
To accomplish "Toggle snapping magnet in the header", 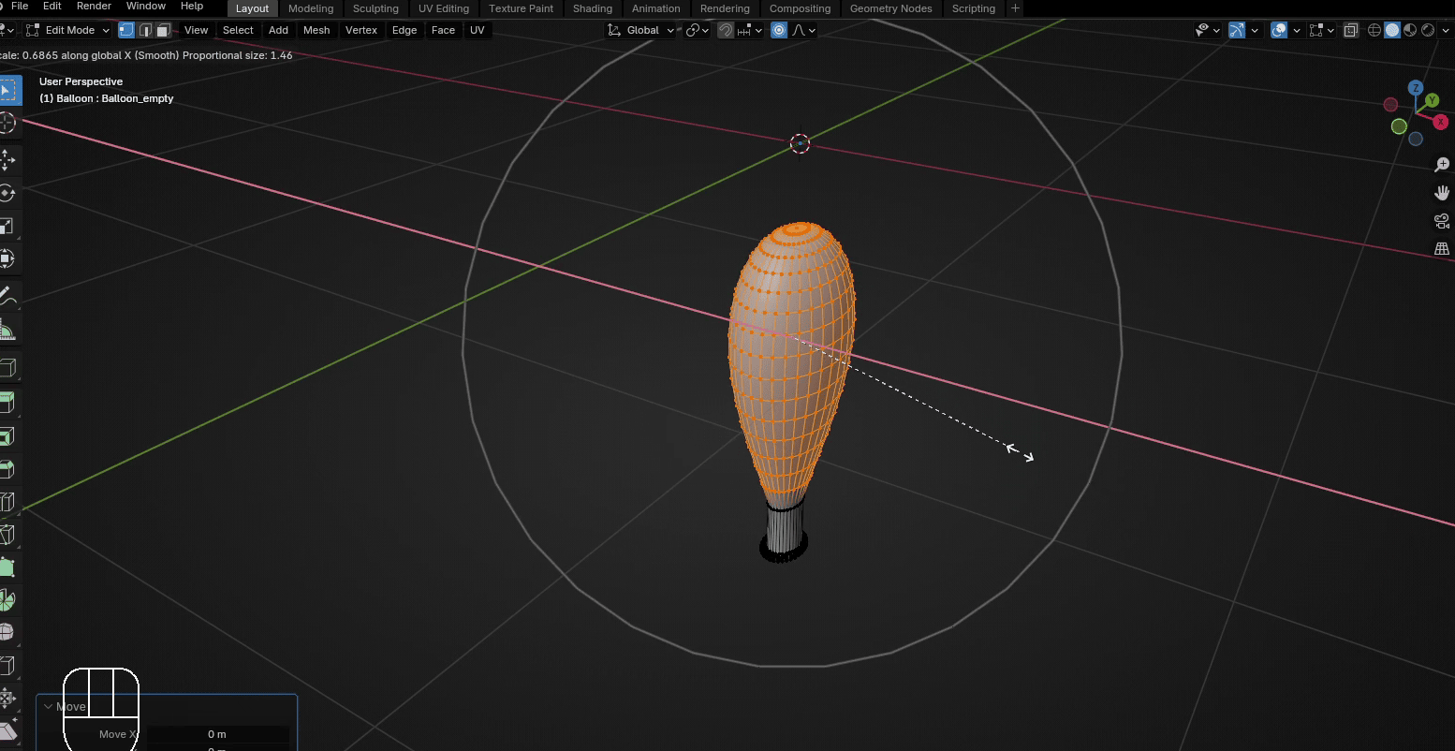I will coord(726,30).
